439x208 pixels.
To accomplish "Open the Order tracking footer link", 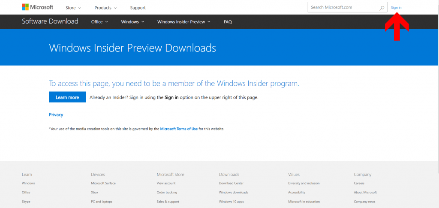I will [167, 193].
